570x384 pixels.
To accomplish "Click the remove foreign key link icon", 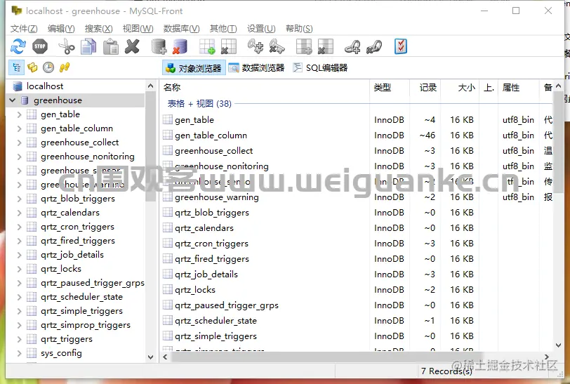I will [374, 46].
